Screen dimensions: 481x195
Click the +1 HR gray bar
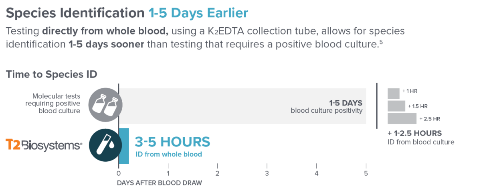coord(393,93)
